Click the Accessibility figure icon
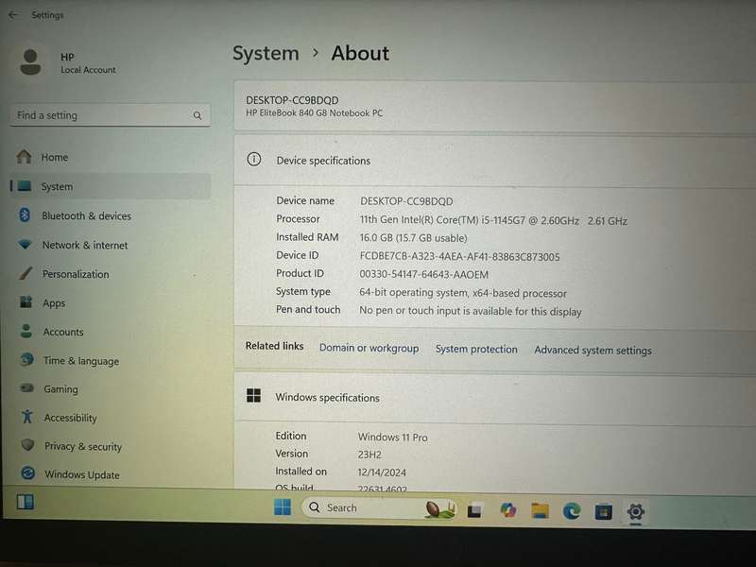This screenshot has width=756, height=567. click(27, 417)
